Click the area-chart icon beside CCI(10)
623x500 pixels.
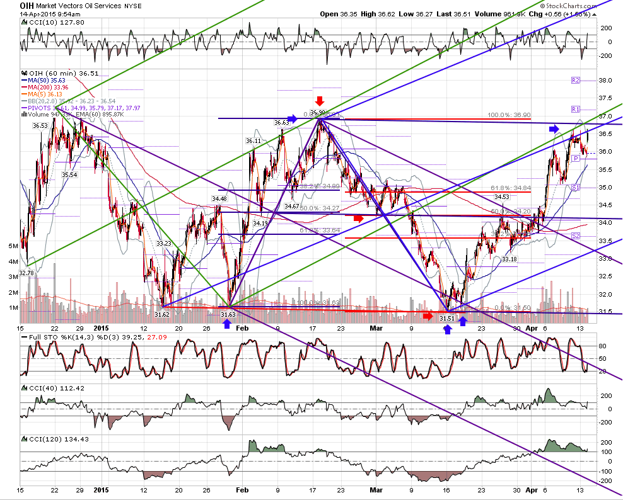point(23,23)
